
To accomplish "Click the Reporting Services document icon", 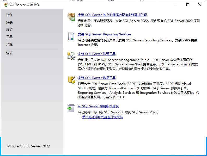I will pos(71,36).
